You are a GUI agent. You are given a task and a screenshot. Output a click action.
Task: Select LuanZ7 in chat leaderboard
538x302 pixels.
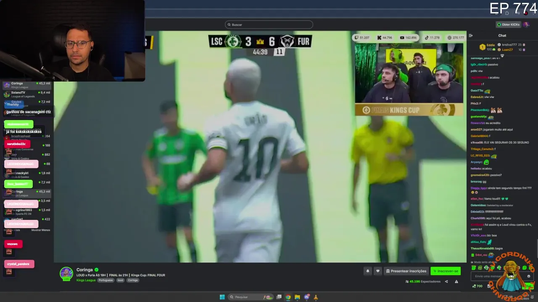pos(509,49)
